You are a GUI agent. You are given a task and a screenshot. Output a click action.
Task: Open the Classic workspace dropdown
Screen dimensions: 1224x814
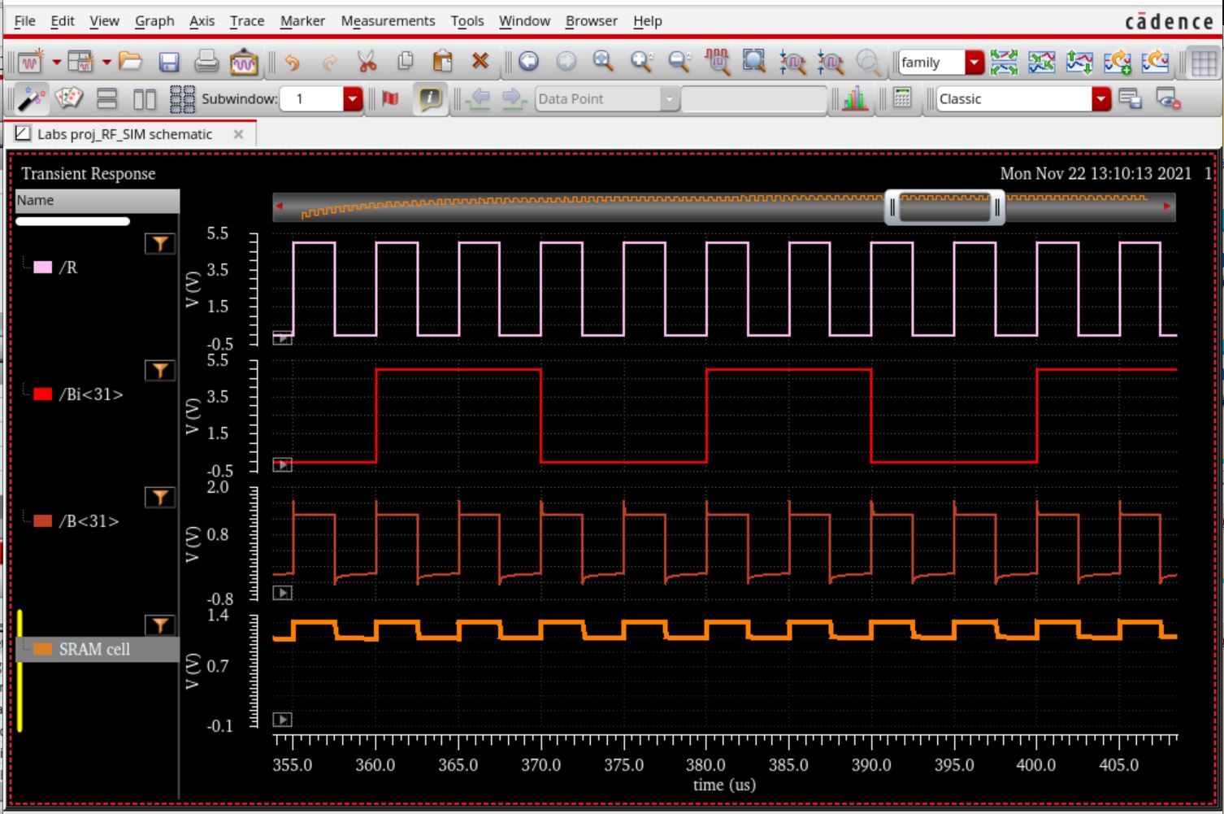tap(1100, 98)
